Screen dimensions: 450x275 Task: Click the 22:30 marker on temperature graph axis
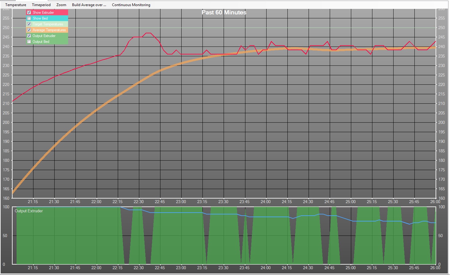[138, 202]
